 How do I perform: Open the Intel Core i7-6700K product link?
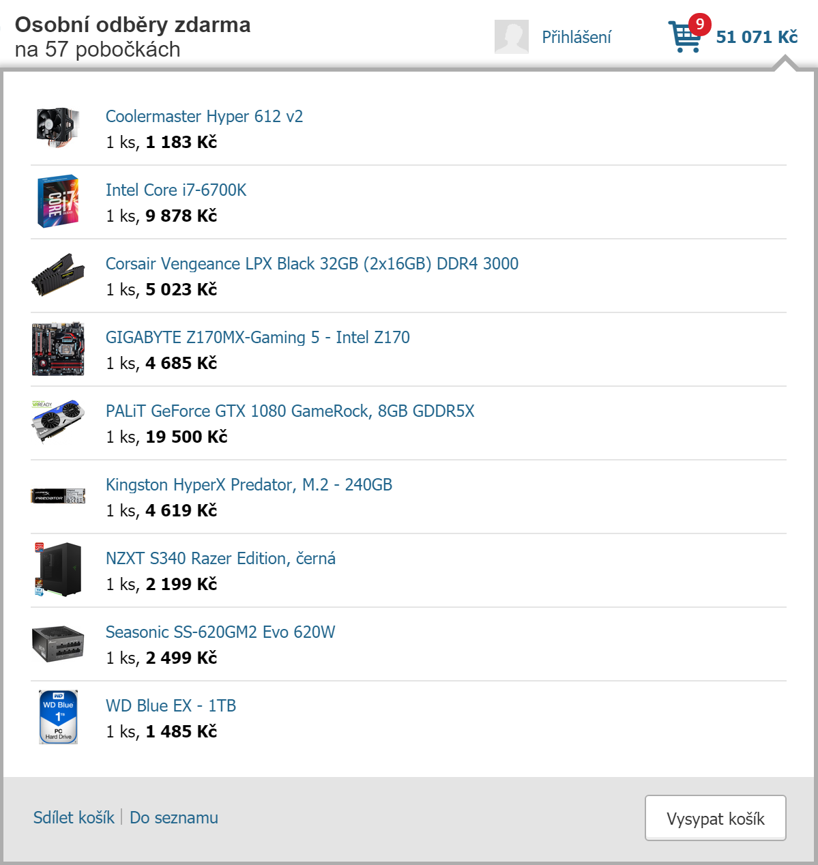(176, 190)
